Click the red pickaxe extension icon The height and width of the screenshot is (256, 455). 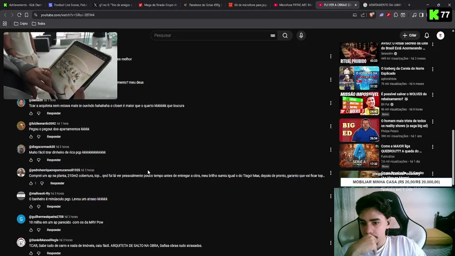389,15
